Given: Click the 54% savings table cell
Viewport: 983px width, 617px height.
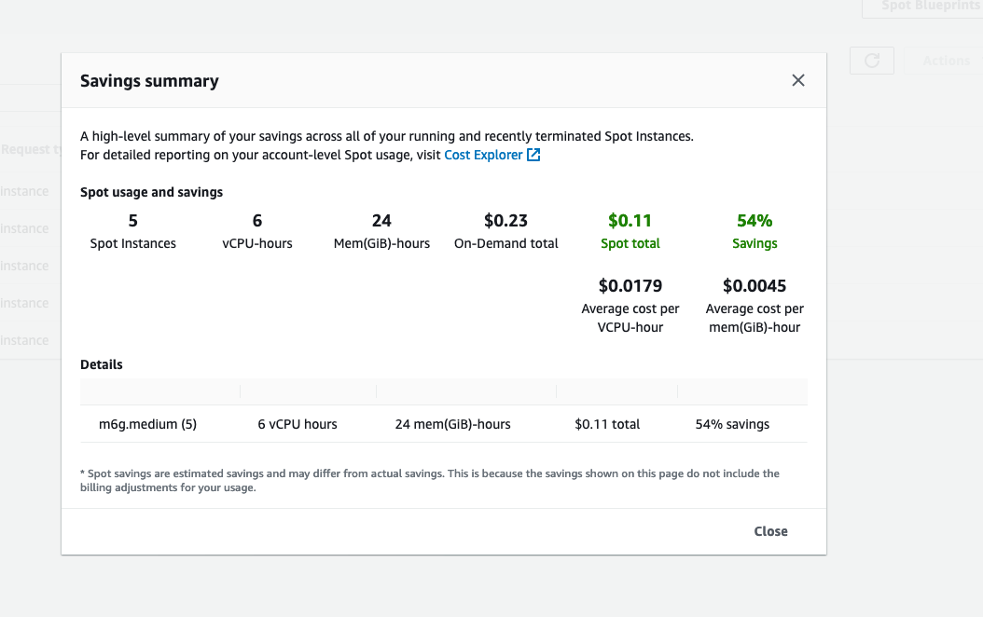Looking at the screenshot, I should coord(732,424).
